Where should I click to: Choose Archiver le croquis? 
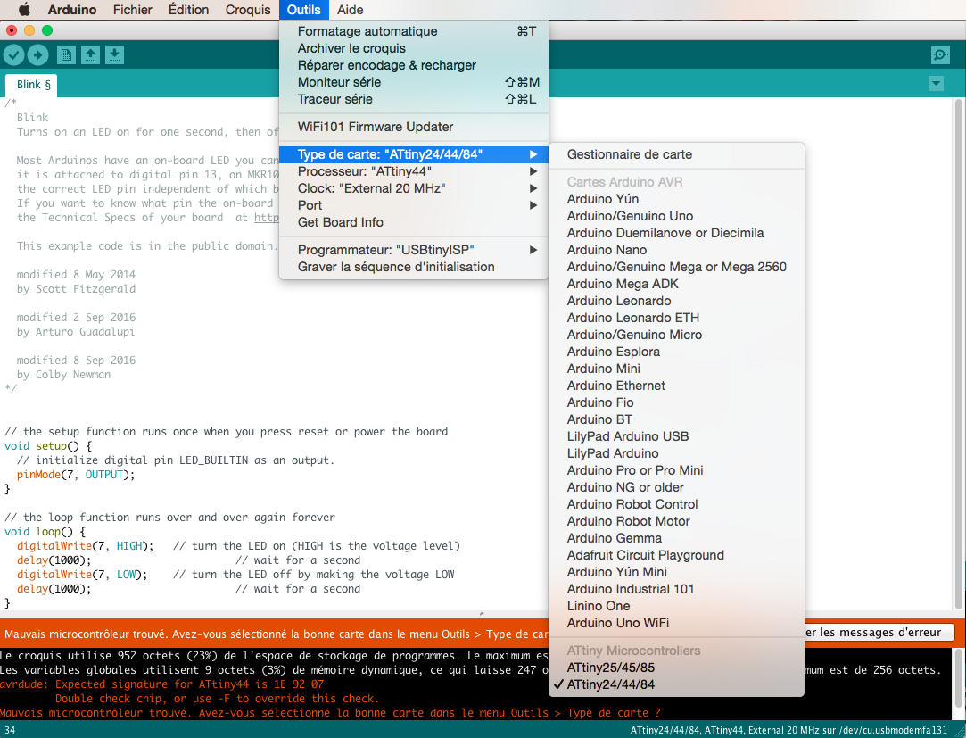pyautogui.click(x=413, y=48)
